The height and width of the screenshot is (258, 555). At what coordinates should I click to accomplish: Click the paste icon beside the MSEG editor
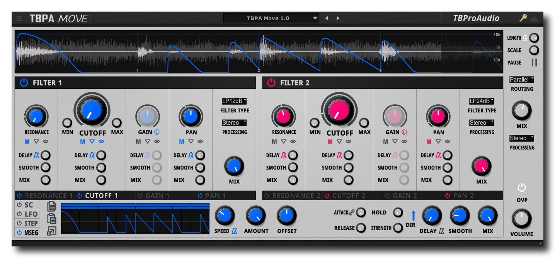pyautogui.click(x=51, y=219)
